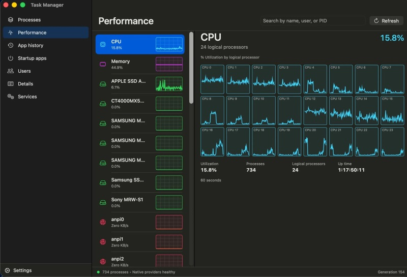Click the CPU 12 utilization graph
Viewport: 407px width, 277px height.
[x=315, y=111]
